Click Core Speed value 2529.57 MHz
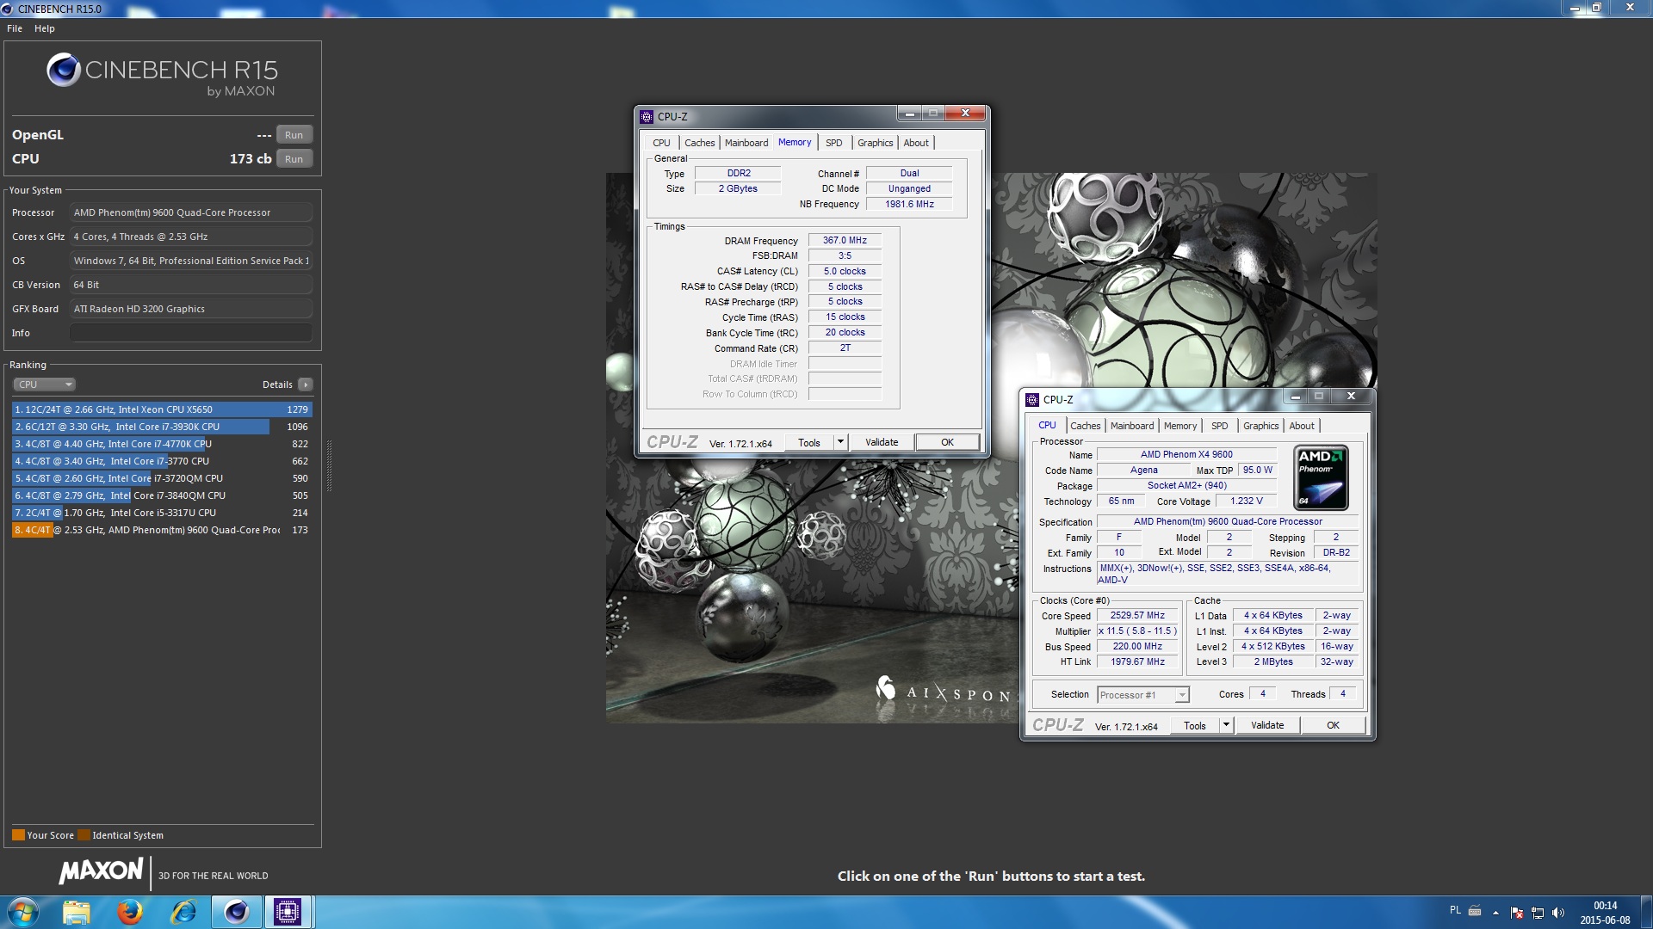This screenshot has width=1653, height=929. [1137, 616]
